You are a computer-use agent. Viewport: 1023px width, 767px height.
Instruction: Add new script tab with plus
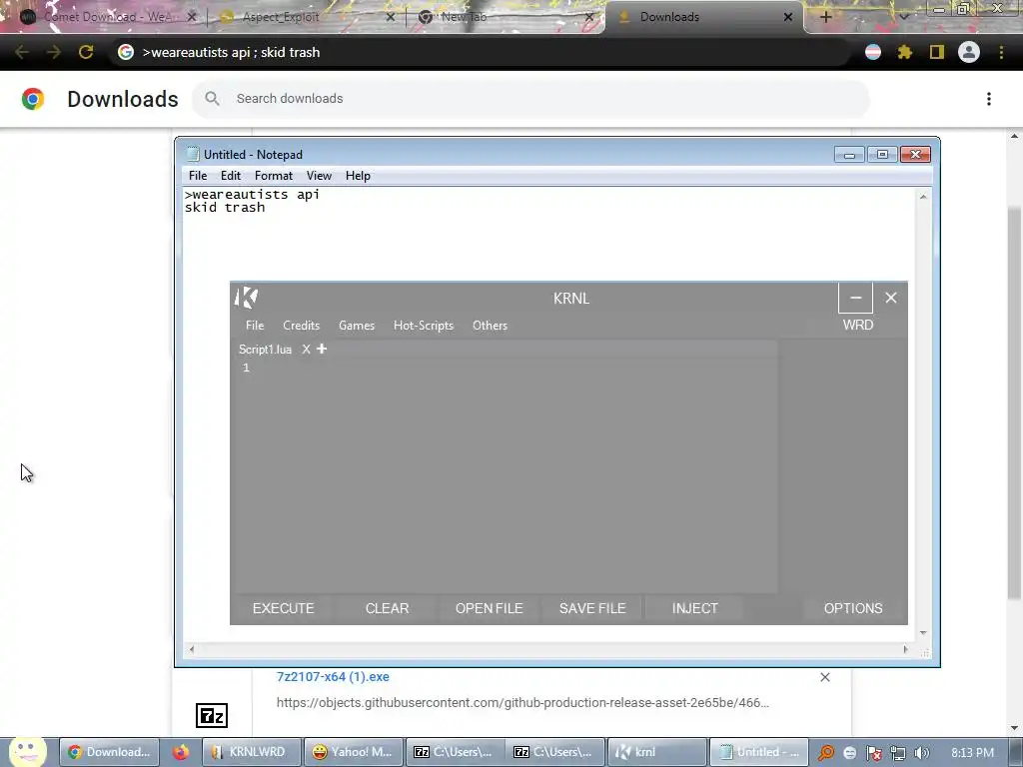[322, 349]
